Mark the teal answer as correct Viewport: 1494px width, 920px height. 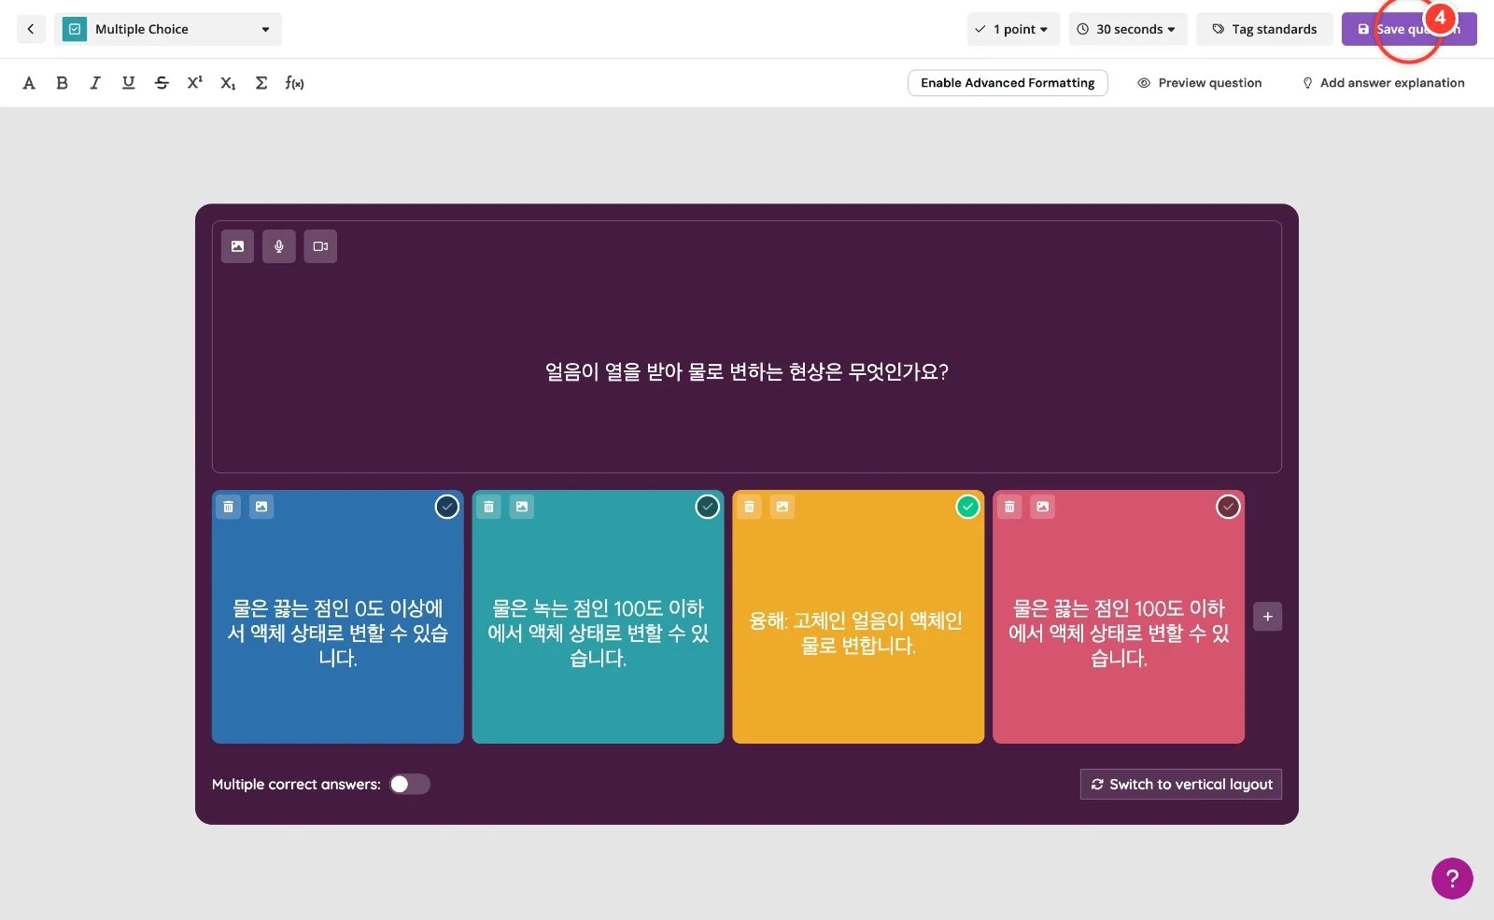(x=708, y=507)
